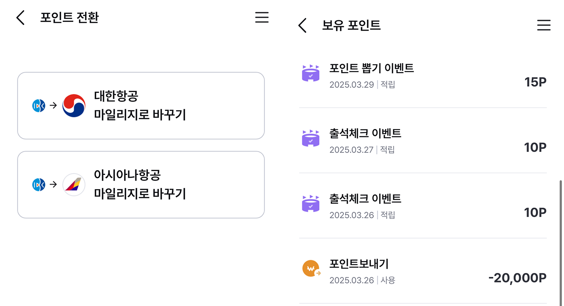The image size is (564, 306).
Task: Go back from the 보유 포인트 screen
Action: coord(302,25)
